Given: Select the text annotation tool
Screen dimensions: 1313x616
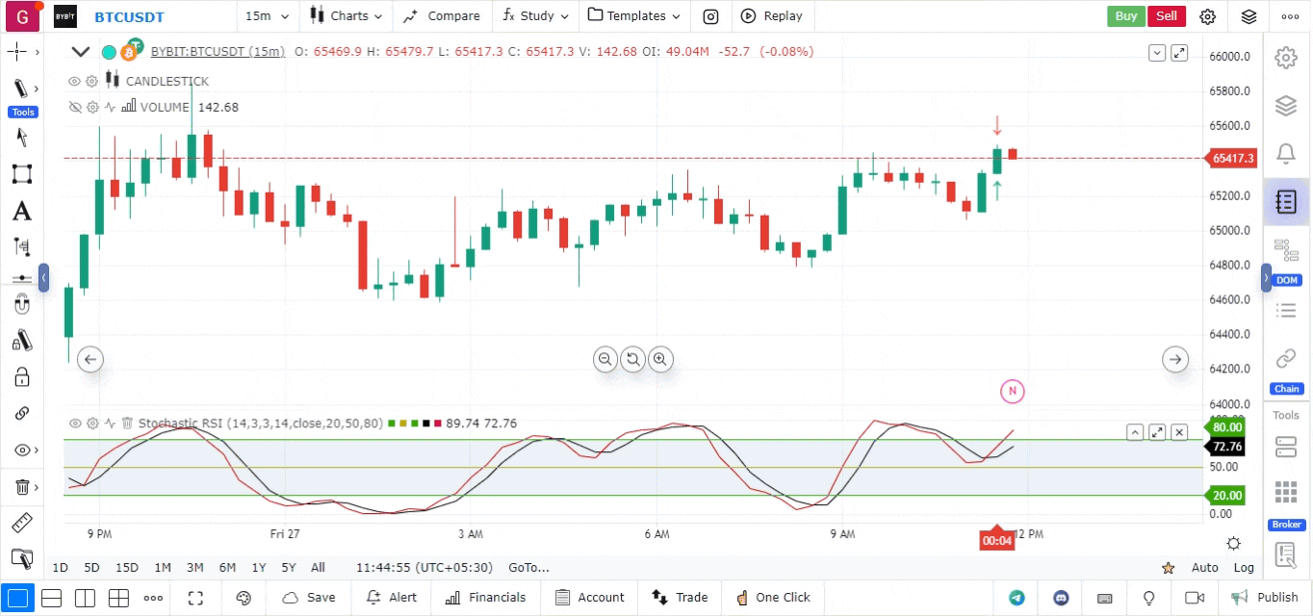Looking at the screenshot, I should point(21,212).
